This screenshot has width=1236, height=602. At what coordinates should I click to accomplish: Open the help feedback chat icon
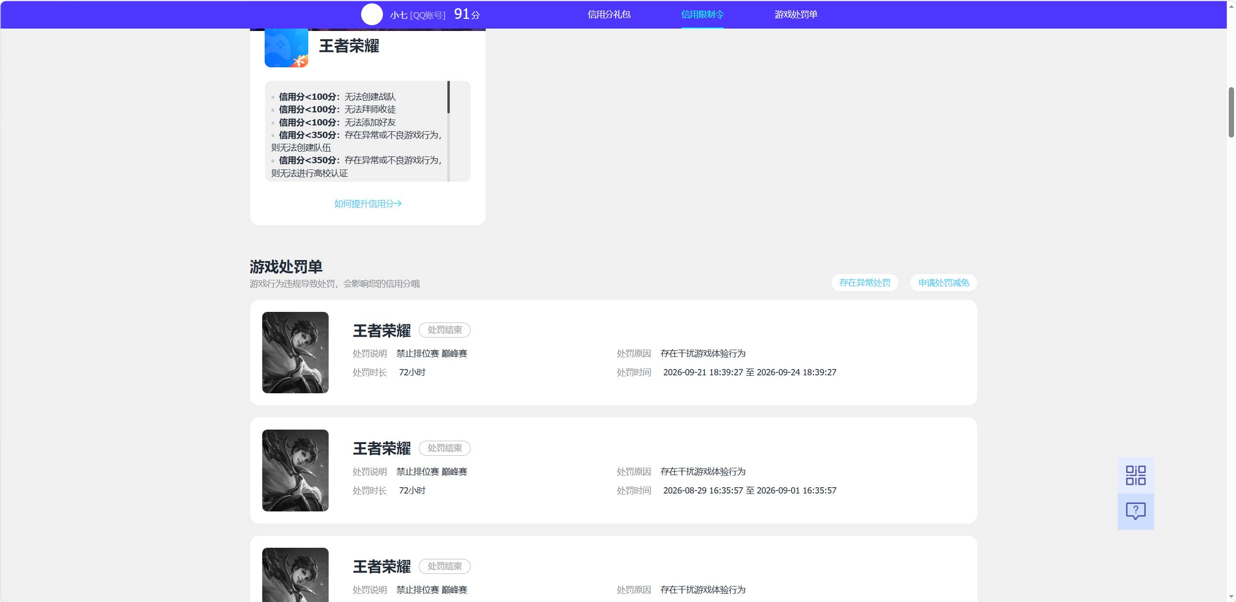[1135, 511]
